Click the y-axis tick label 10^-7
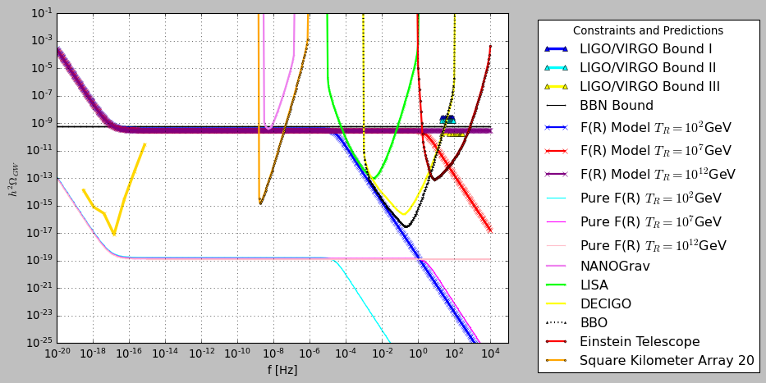Viewport: 766px width, 383px height. tap(43, 96)
